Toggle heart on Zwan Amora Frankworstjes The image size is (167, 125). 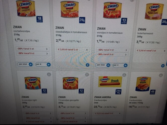pyautogui.click(x=124, y=75)
